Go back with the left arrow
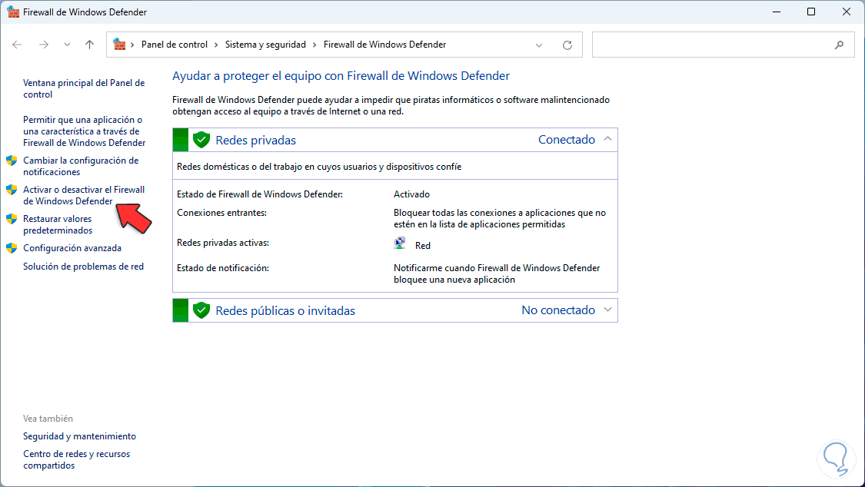Screen dimensions: 865x487 click(17, 45)
